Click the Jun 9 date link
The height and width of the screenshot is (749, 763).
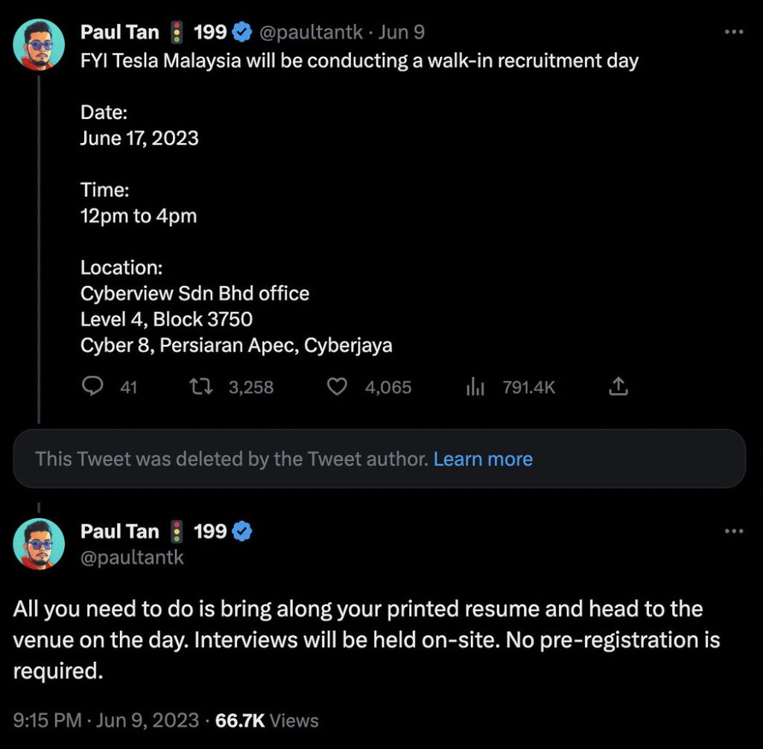[402, 32]
